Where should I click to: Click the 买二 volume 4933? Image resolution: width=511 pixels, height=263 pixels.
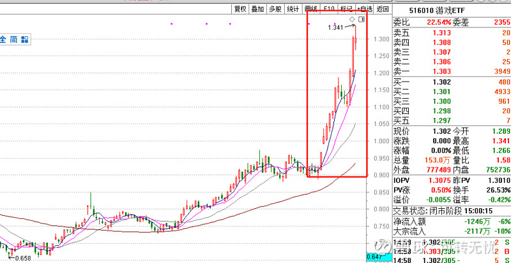(502, 92)
